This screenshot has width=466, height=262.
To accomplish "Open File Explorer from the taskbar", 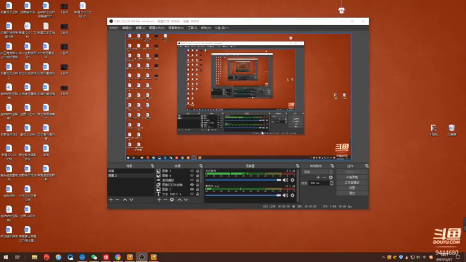I will point(34,257).
